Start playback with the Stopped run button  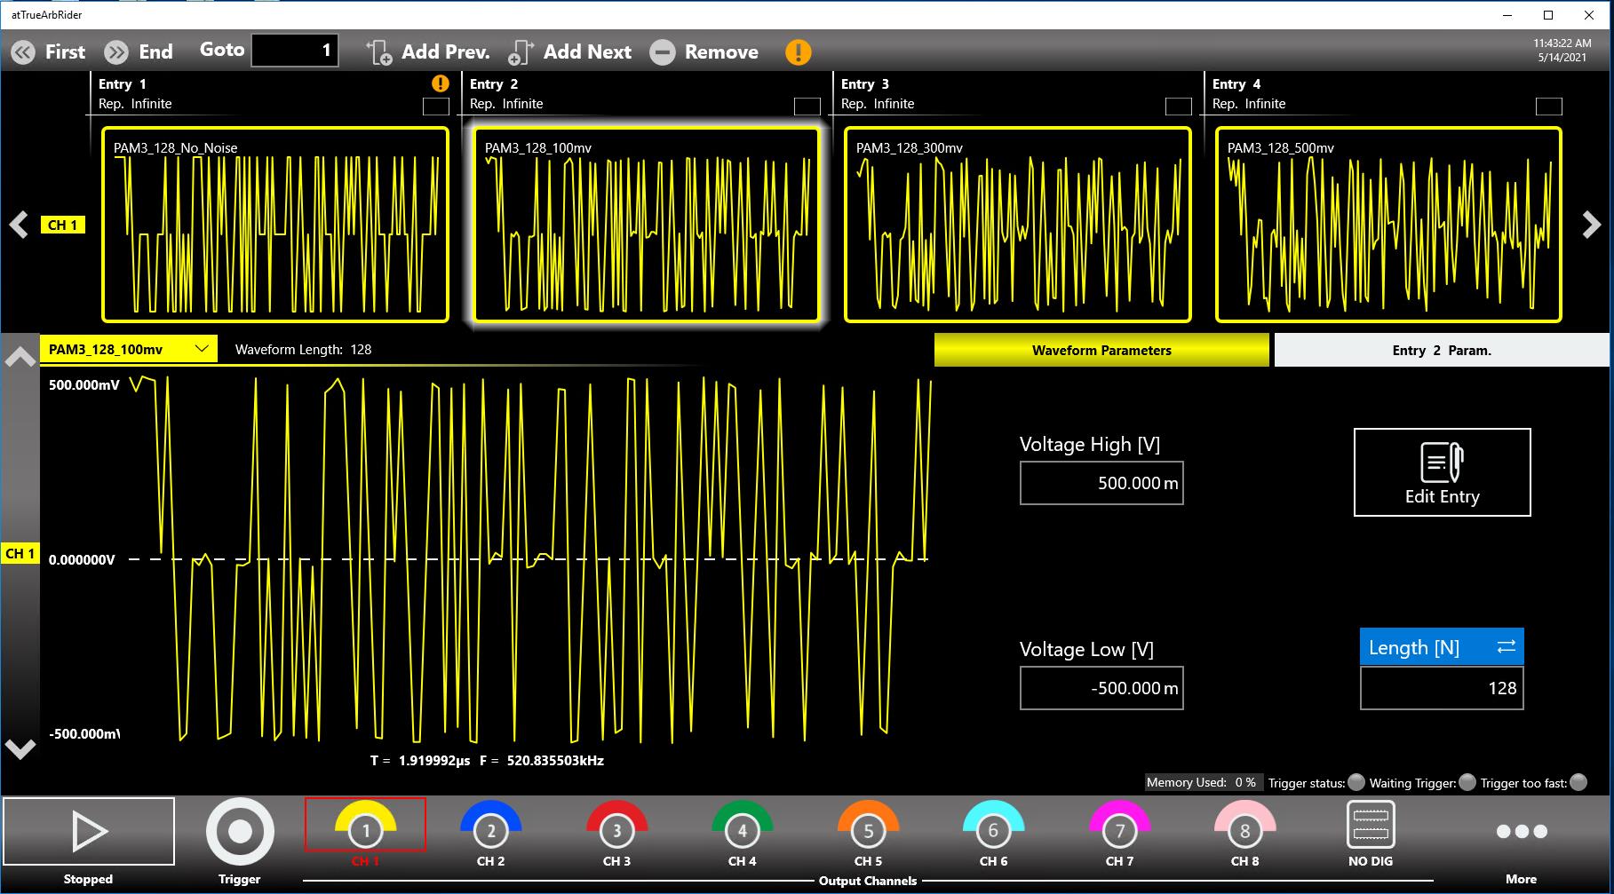89,832
